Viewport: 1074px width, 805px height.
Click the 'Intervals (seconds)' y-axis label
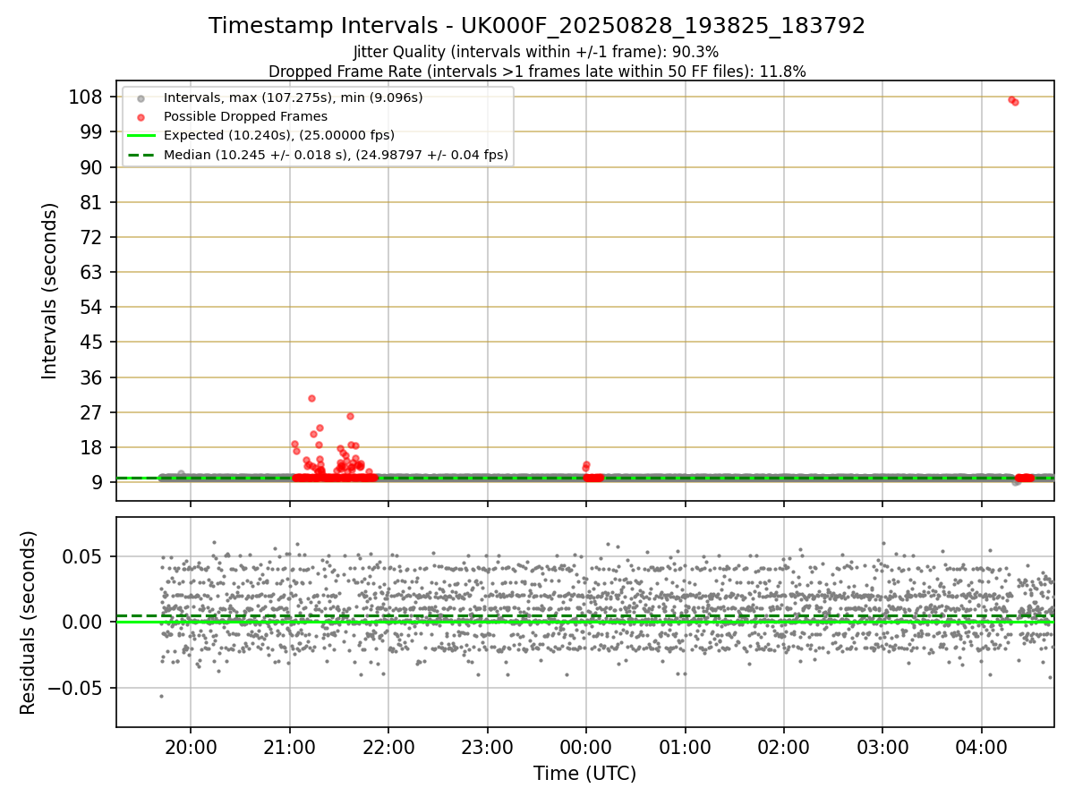pos(50,290)
